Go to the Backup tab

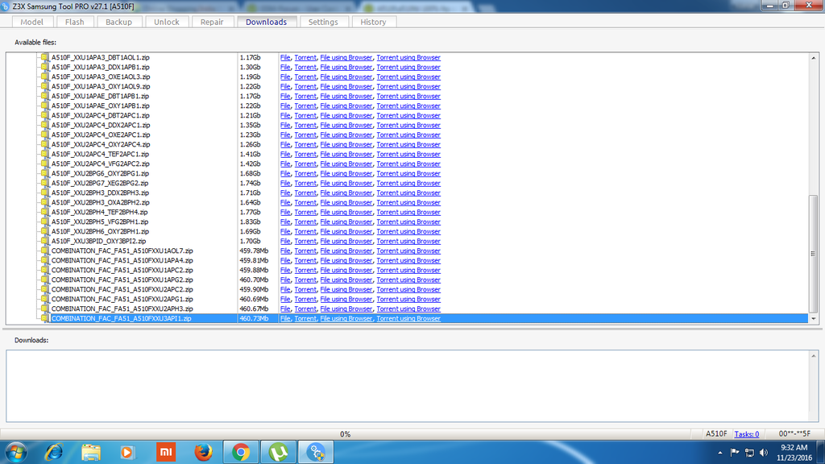pos(119,22)
